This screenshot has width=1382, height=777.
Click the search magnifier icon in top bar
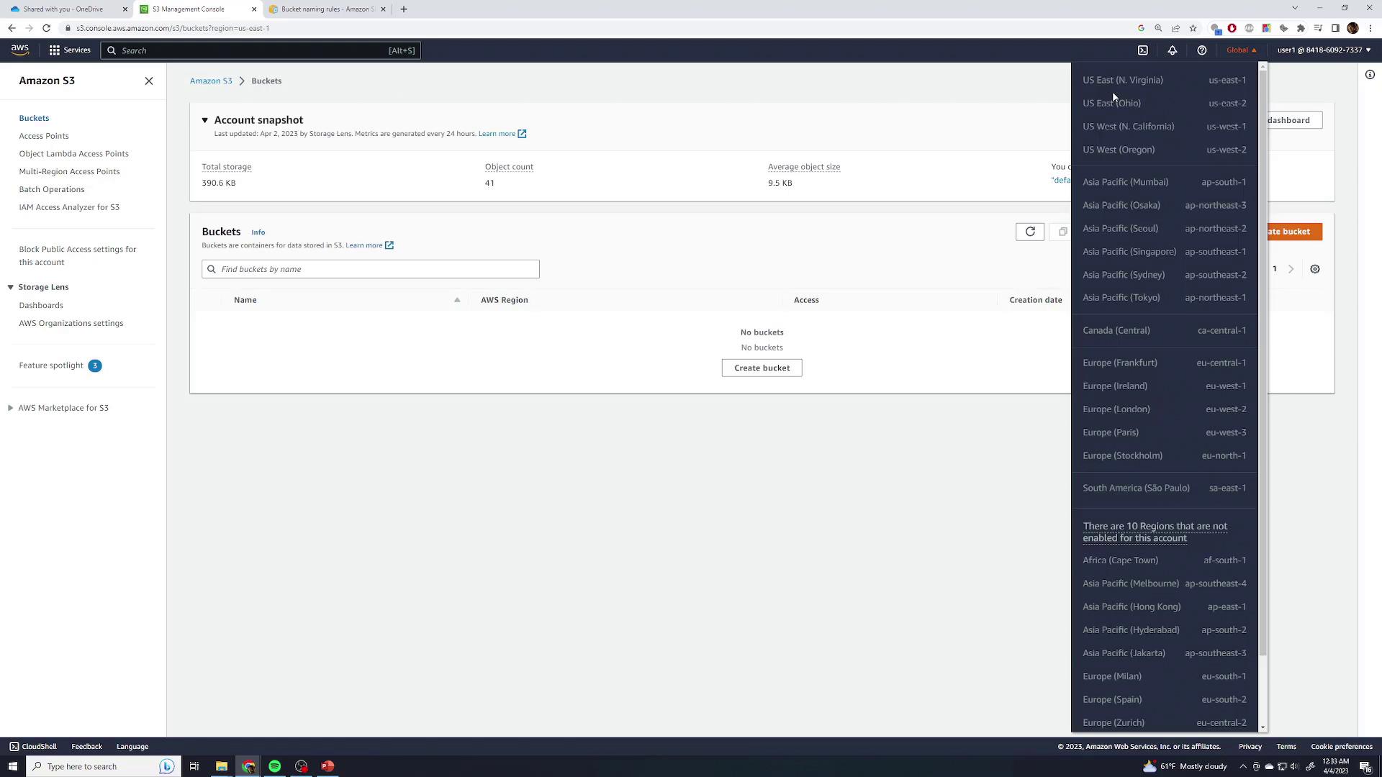click(113, 50)
